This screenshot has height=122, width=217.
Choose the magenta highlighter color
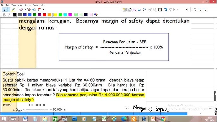(70, 15)
